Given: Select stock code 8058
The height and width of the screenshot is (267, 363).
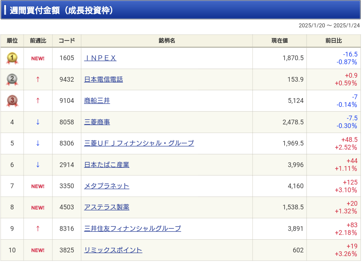Looking at the screenshot, I should pos(67,122).
